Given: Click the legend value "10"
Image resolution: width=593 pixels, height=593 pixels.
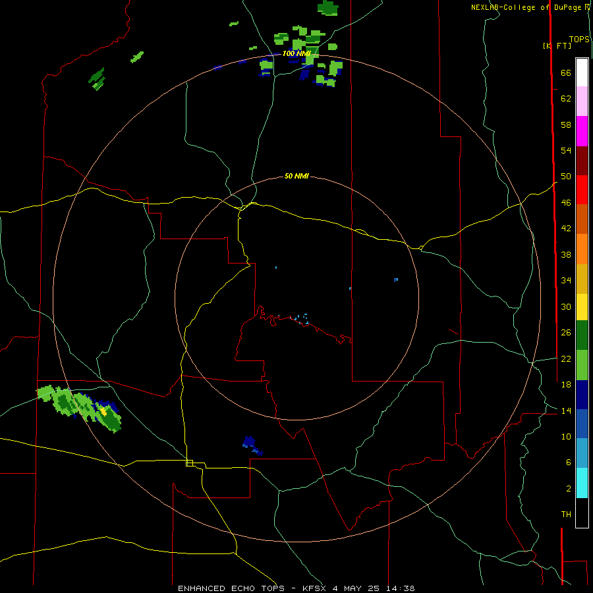Looking at the screenshot, I should (566, 436).
